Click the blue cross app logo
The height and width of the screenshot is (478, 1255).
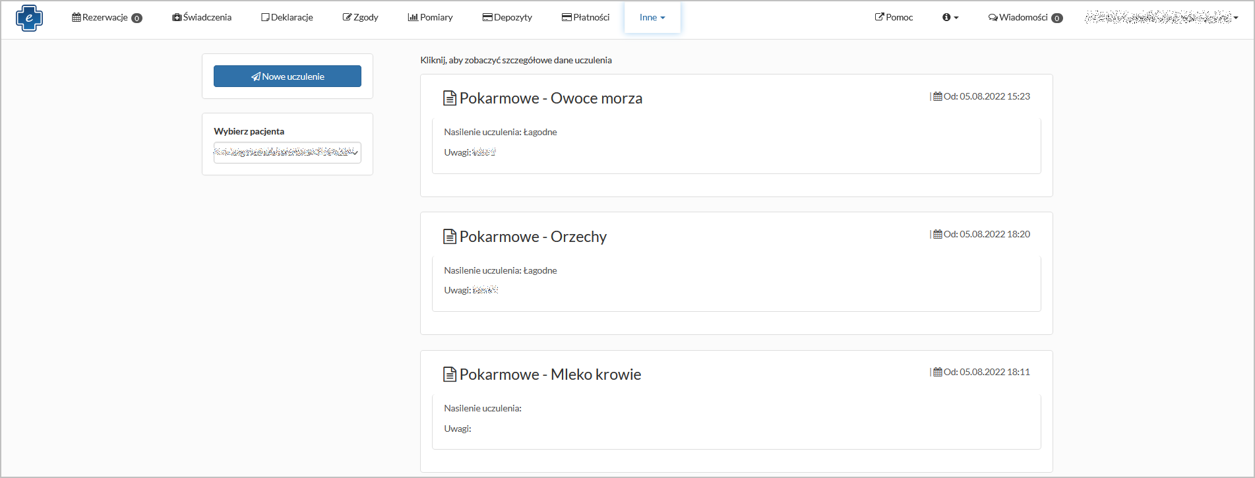click(x=29, y=18)
